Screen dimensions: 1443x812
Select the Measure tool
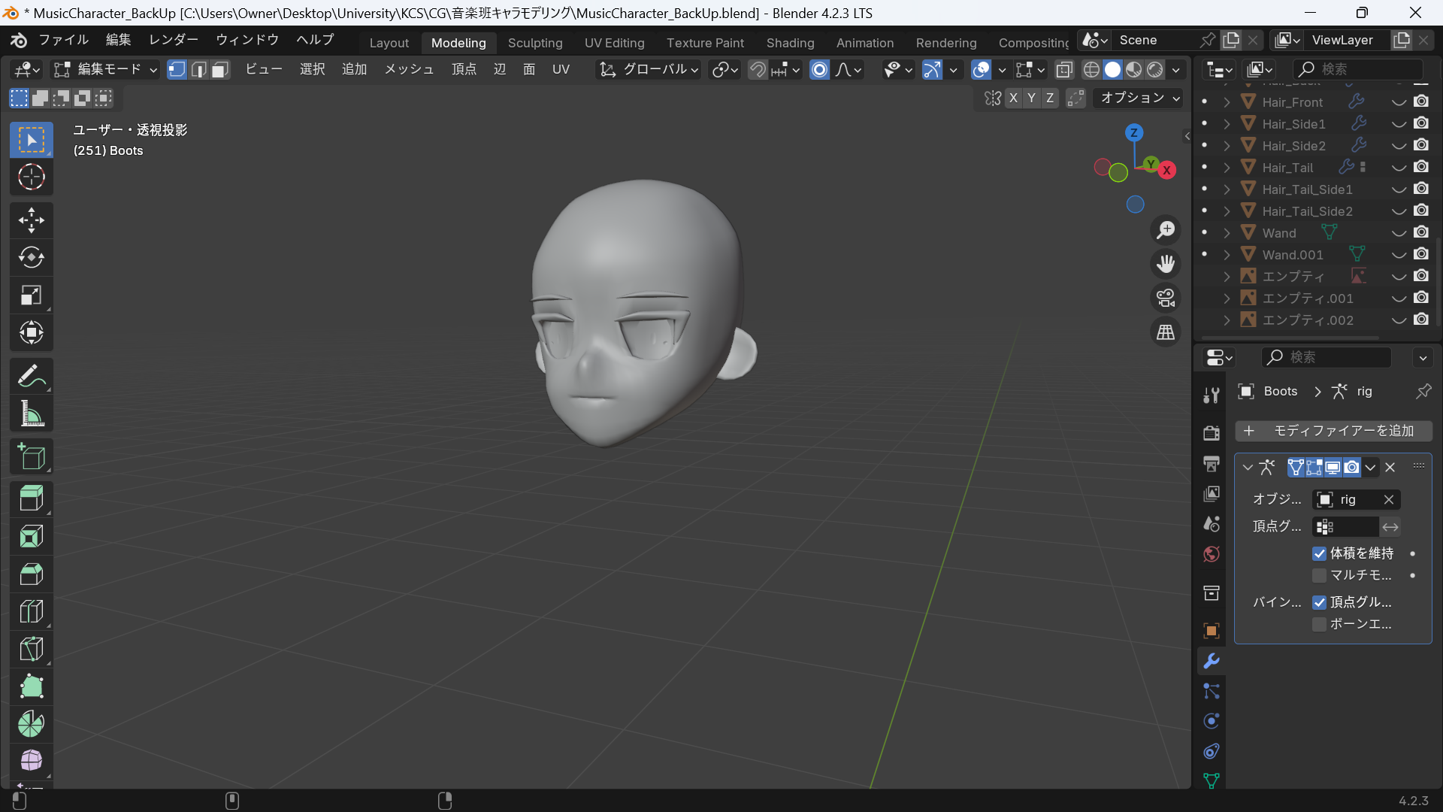[31, 414]
